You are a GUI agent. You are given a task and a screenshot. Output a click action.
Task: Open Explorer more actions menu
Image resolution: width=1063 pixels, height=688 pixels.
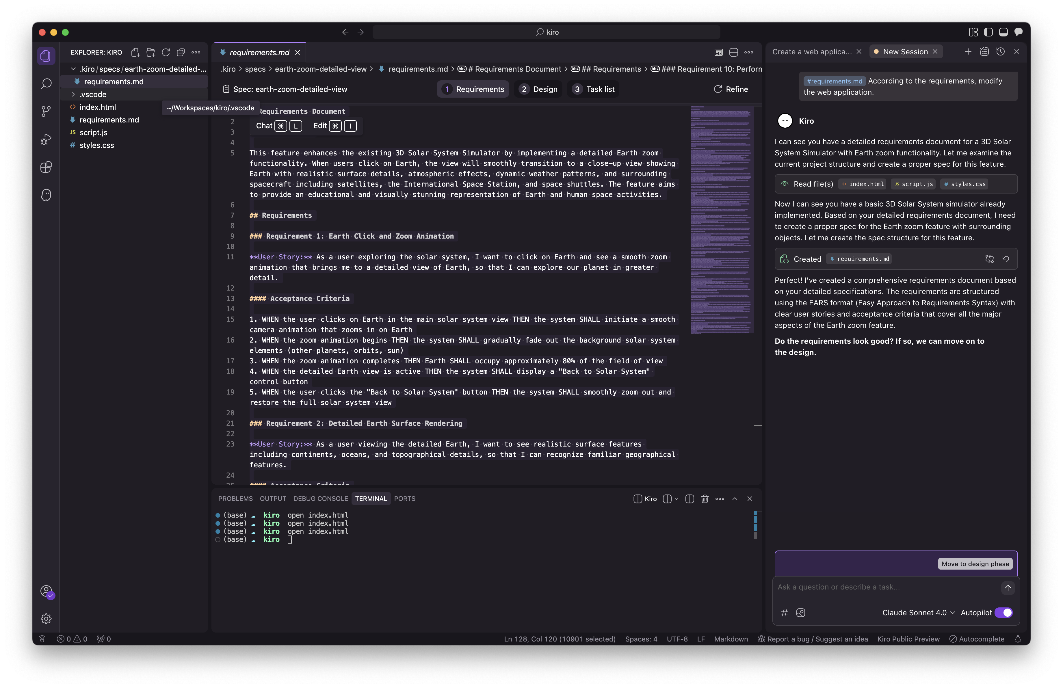click(196, 52)
